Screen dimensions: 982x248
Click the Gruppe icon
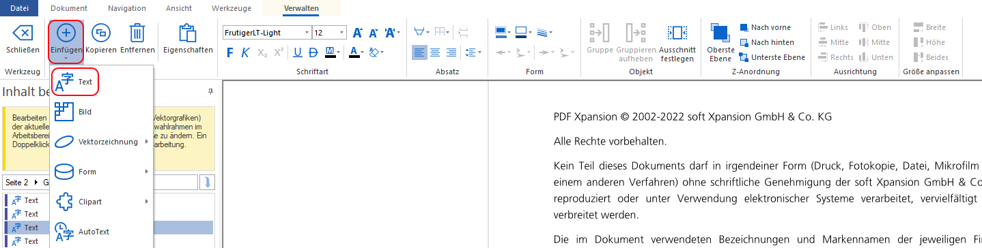(599, 33)
